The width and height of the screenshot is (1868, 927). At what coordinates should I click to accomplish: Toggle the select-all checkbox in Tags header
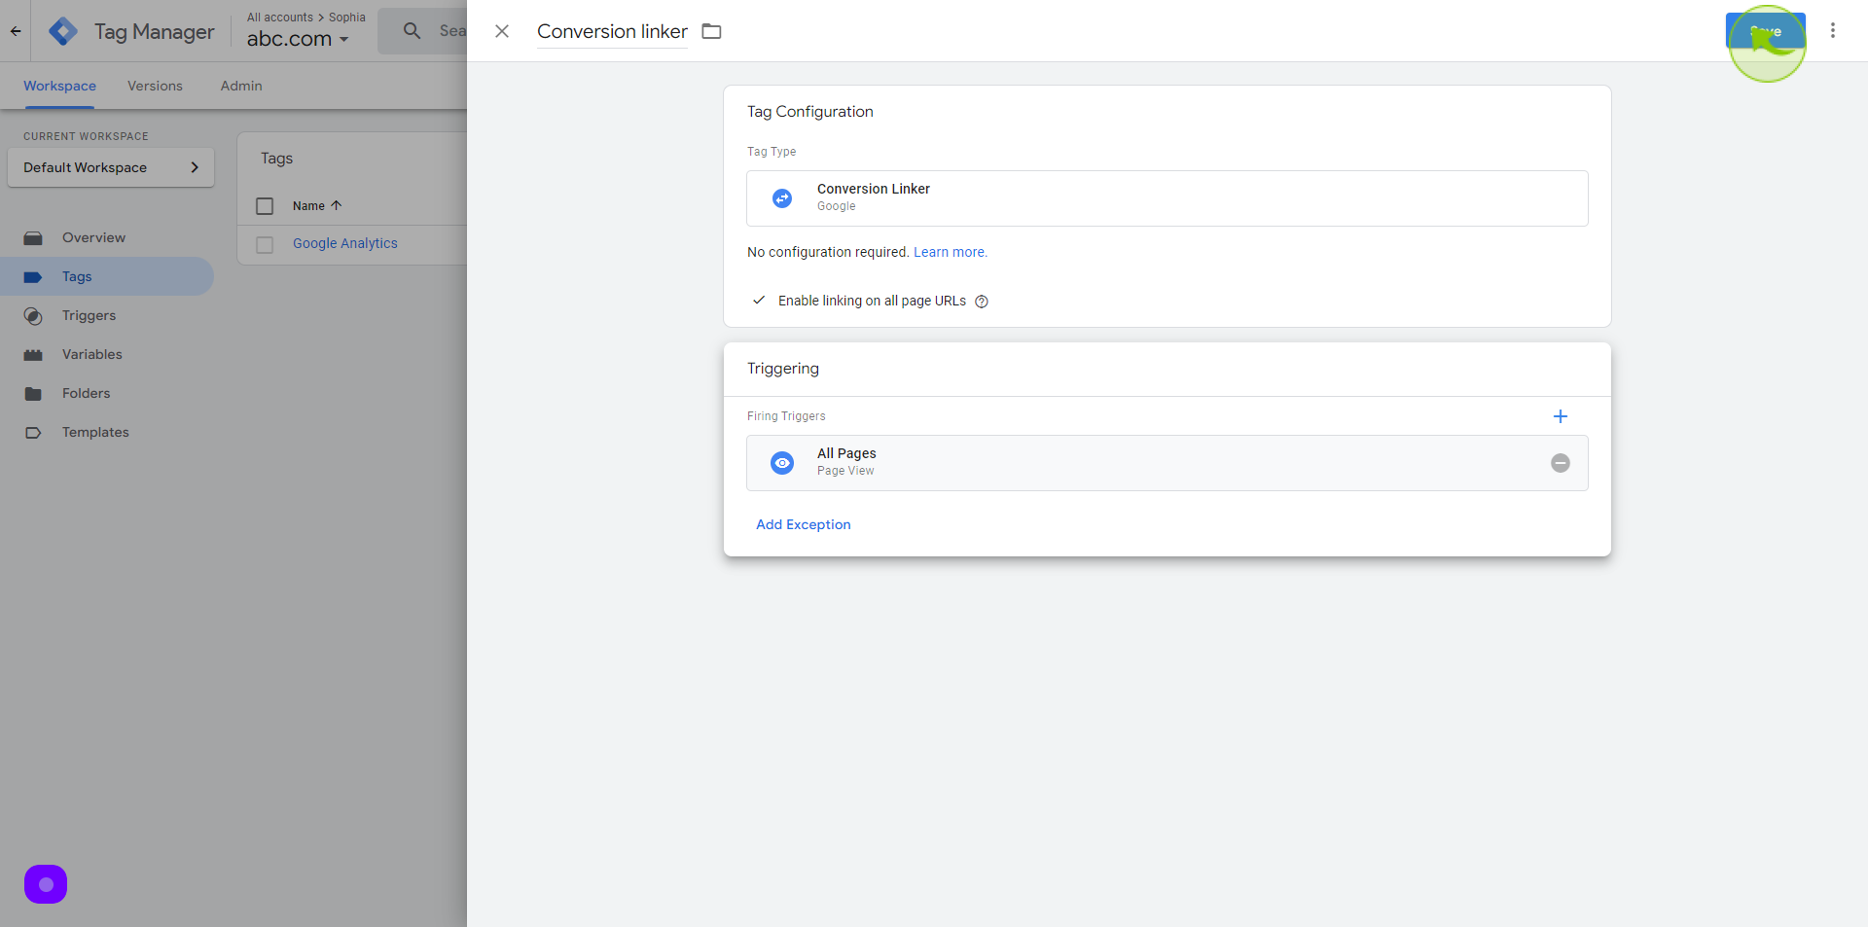[x=265, y=206]
